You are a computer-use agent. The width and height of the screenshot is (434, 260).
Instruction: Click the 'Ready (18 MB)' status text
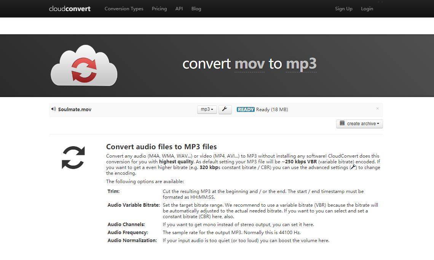pyautogui.click(x=272, y=110)
